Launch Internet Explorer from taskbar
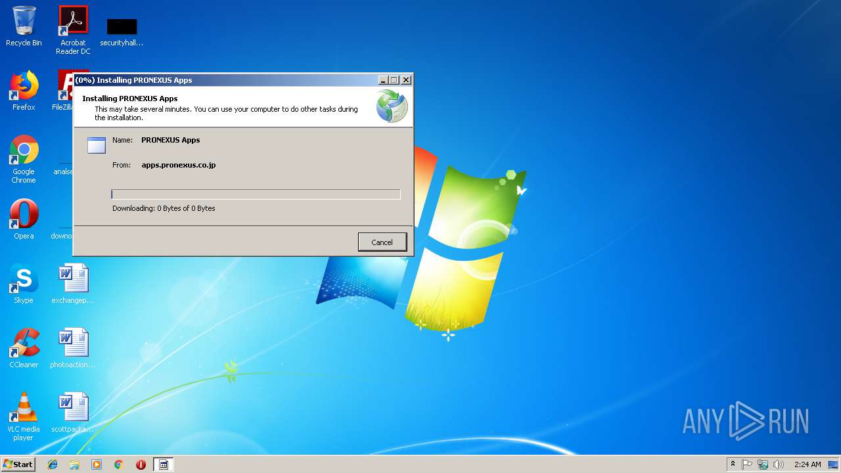Image resolution: width=841 pixels, height=473 pixels. [53, 464]
